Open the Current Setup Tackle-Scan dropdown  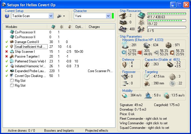pyautogui.click(x=51, y=16)
